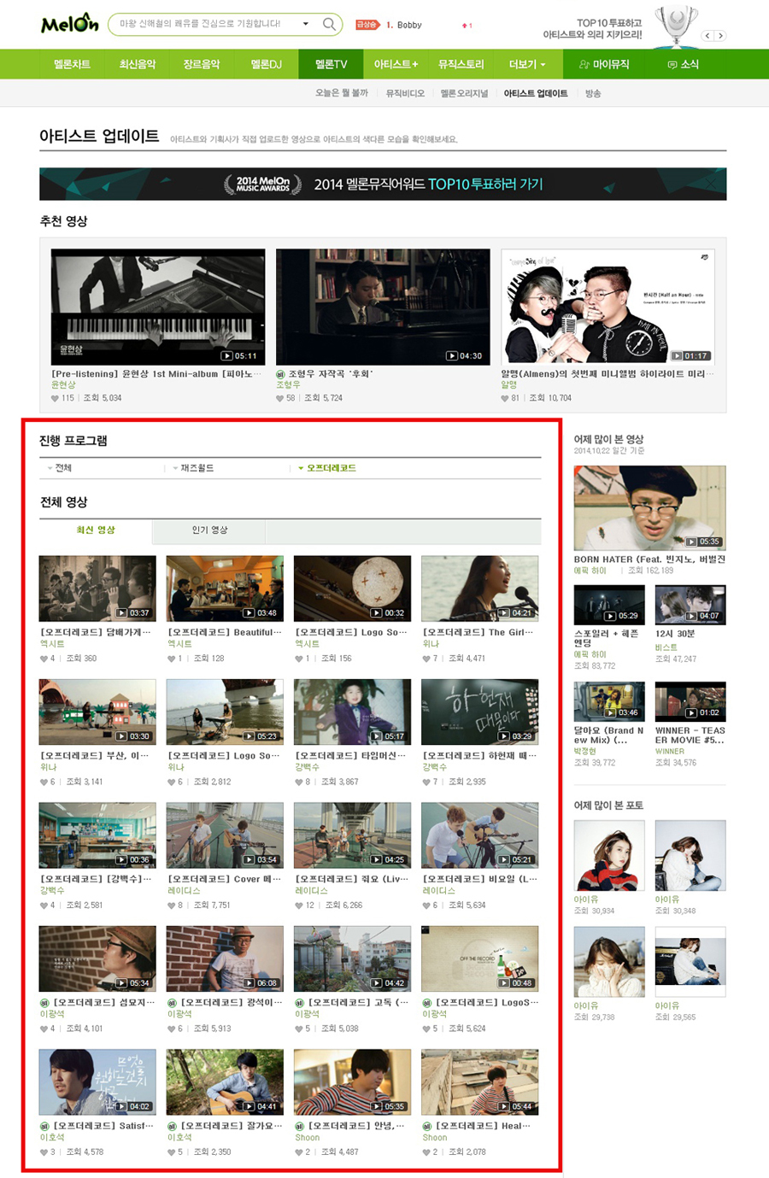Click the heart under the Satisf video
This screenshot has width=769, height=1178.
(44, 1152)
